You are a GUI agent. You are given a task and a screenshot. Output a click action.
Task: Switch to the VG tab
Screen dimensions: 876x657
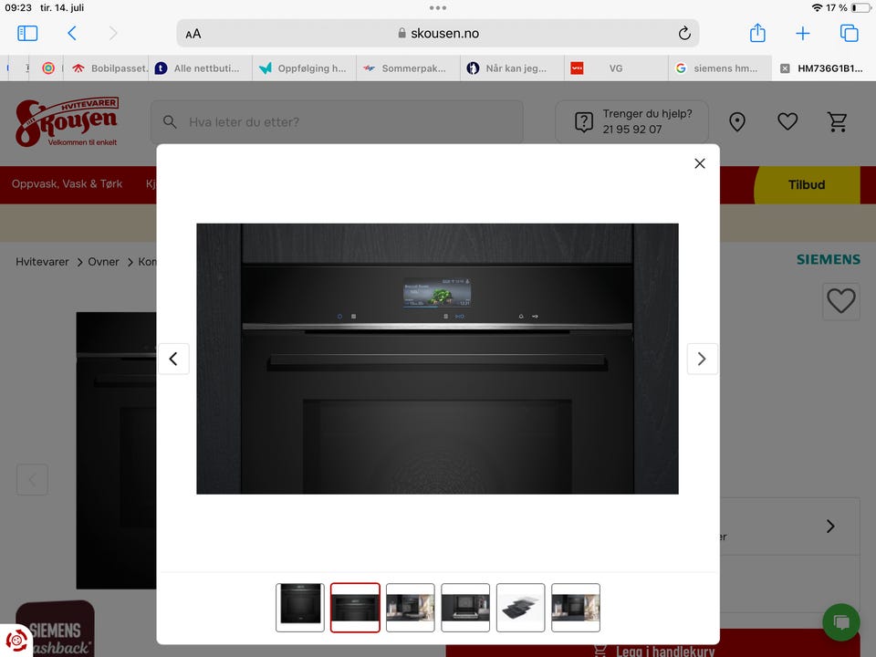point(616,68)
